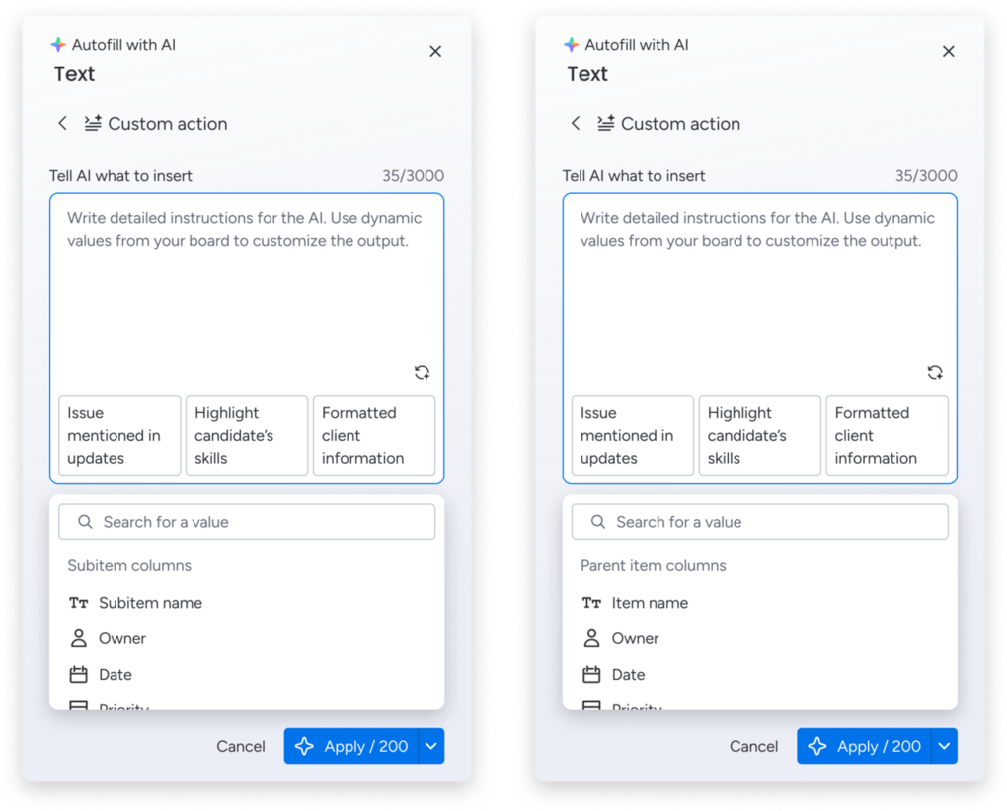
Task: Click Cancel in the right panel
Action: coord(753,746)
